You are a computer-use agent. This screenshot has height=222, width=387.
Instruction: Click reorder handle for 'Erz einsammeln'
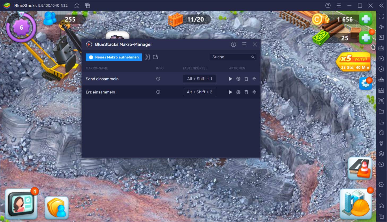pyautogui.click(x=254, y=92)
